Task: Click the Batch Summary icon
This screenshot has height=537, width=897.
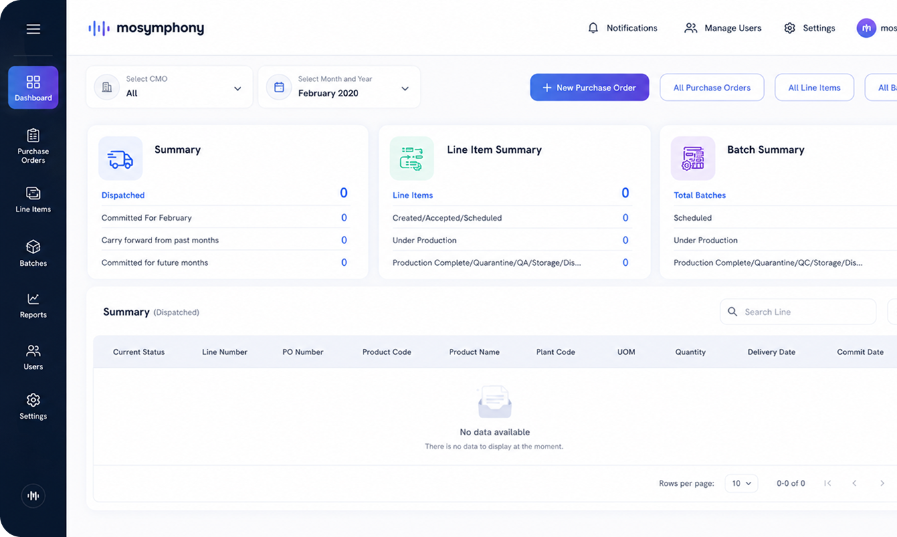Action: click(693, 158)
